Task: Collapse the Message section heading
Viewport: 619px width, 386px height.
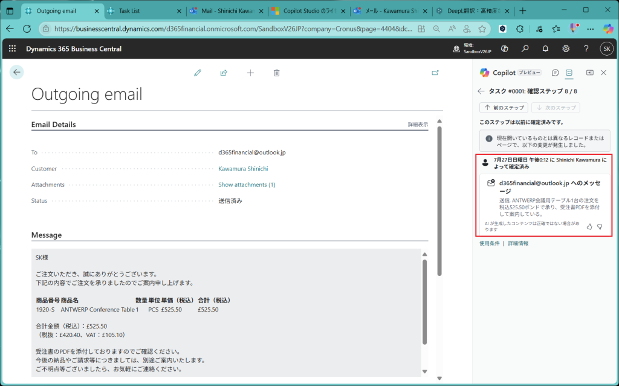Action: (46, 235)
